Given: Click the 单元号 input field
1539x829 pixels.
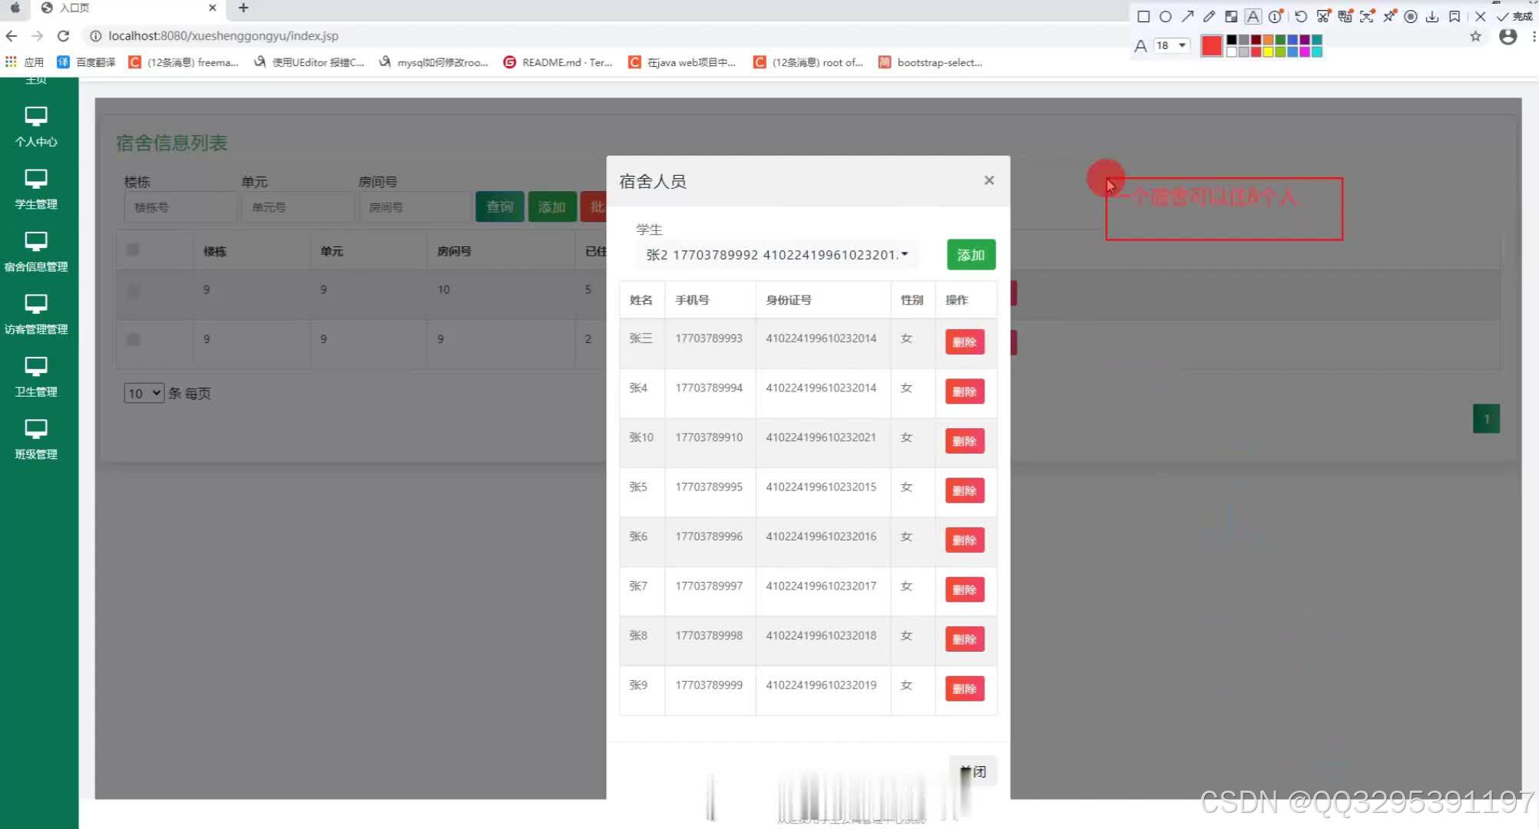Looking at the screenshot, I should tap(297, 207).
